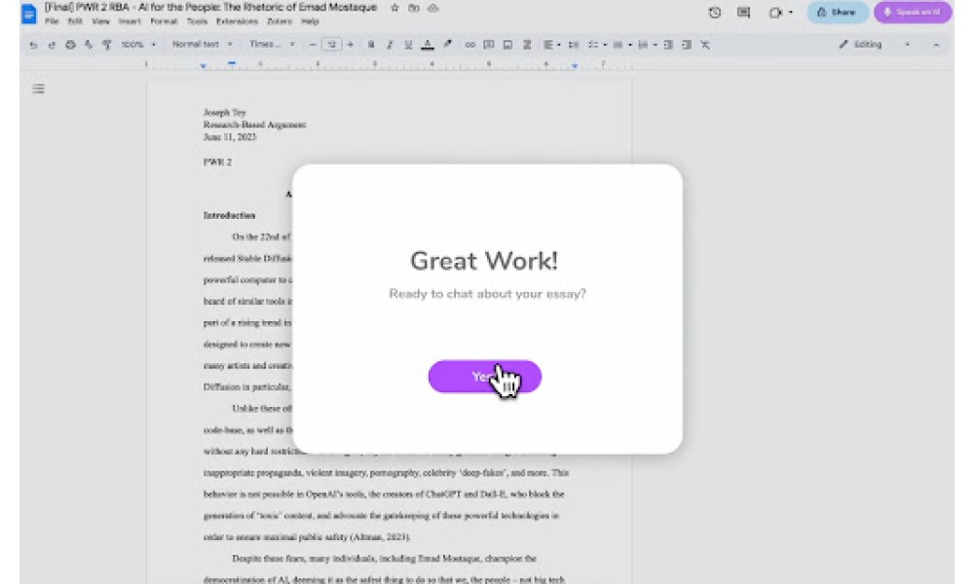Screen dimensions: 974x584
Task: Toggle italic formatting
Action: pyautogui.click(x=390, y=45)
